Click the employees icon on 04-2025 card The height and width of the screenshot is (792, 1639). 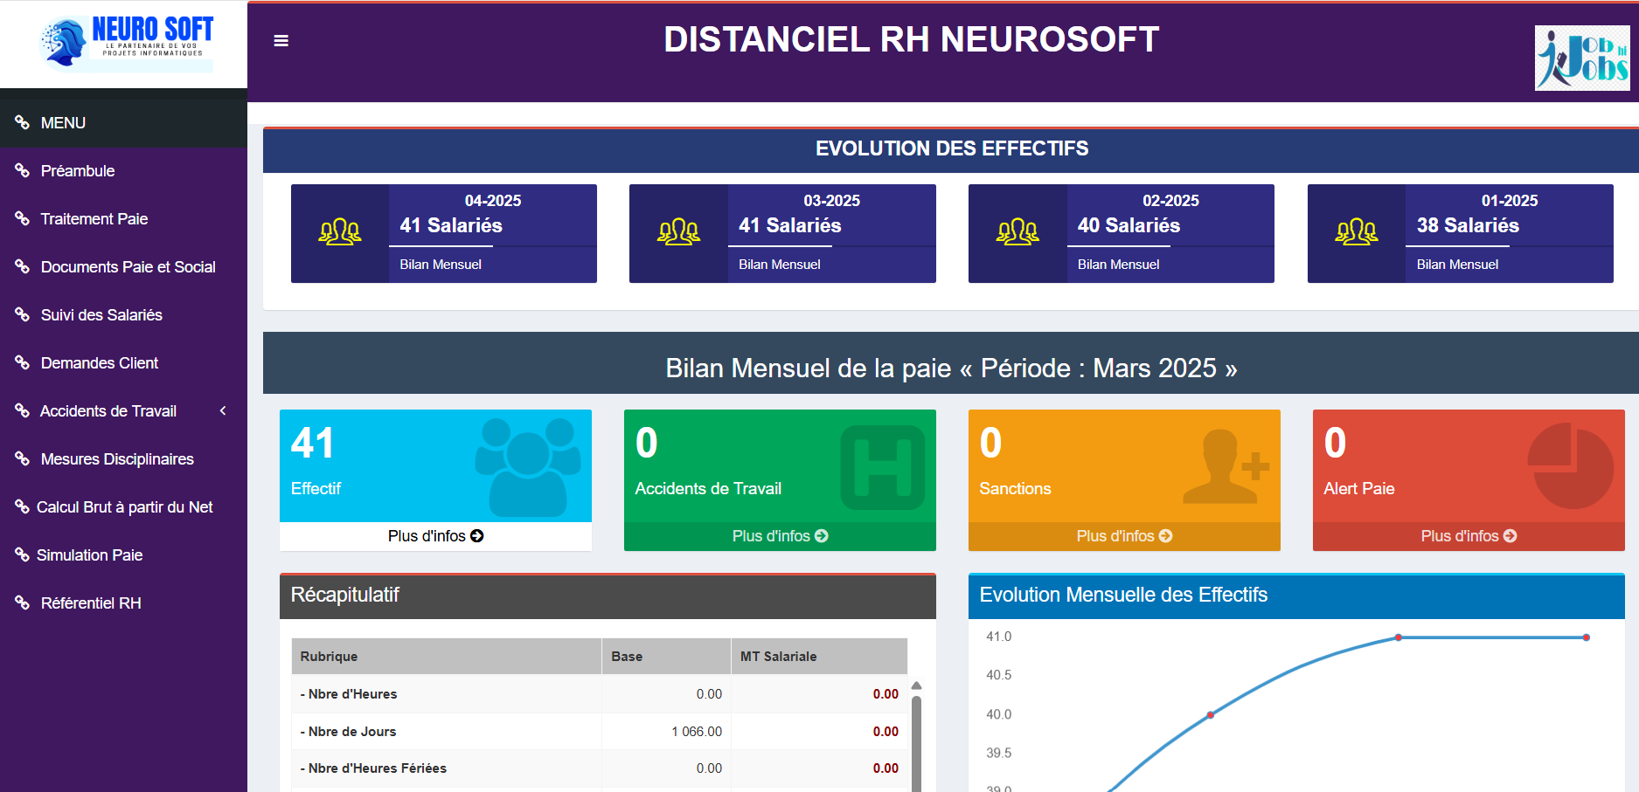pyautogui.click(x=340, y=232)
